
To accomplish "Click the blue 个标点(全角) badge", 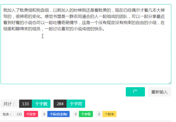I will pyautogui.click(x=58, y=114).
